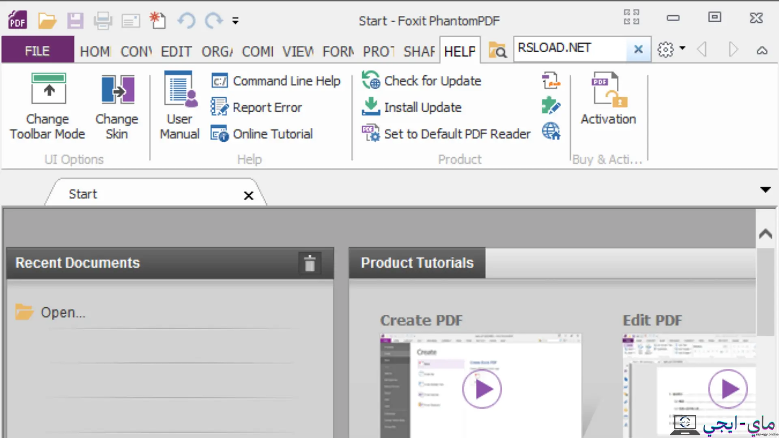The width and height of the screenshot is (779, 438).
Task: Go to previous search result arrow
Action: click(702, 49)
